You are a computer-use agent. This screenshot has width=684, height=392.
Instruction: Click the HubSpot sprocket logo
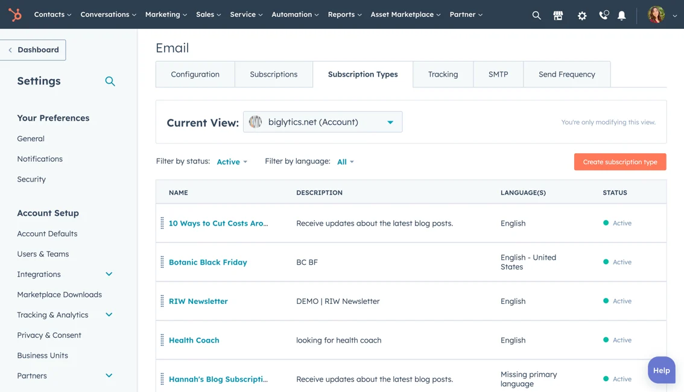coord(15,14)
